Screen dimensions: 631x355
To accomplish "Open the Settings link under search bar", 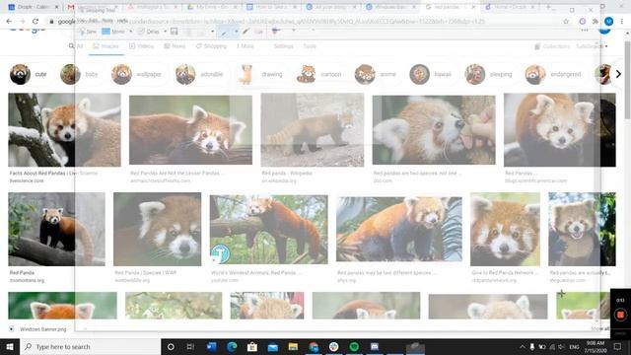I will 283,46.
